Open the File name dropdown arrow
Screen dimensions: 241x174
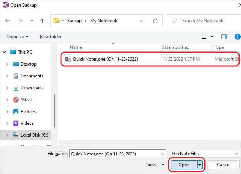[x=163, y=154]
